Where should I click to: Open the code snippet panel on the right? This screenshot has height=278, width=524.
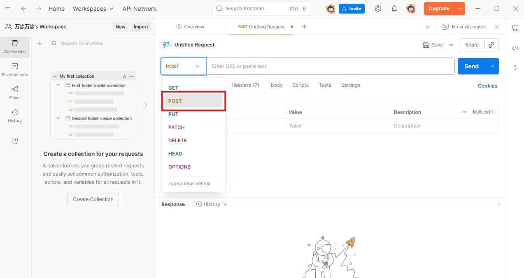515,48
